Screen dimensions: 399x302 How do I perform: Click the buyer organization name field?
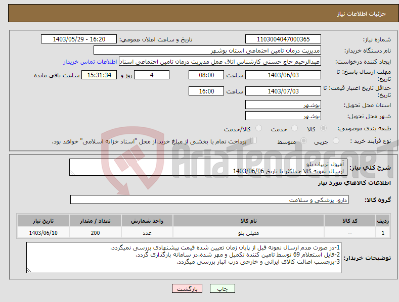(207, 51)
